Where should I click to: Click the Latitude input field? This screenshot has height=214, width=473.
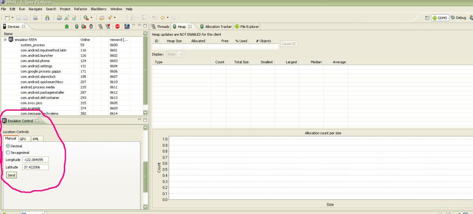pos(35,167)
